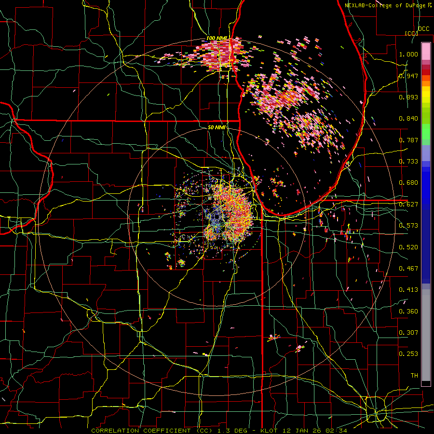Click the 0.893 scale value

(408, 97)
